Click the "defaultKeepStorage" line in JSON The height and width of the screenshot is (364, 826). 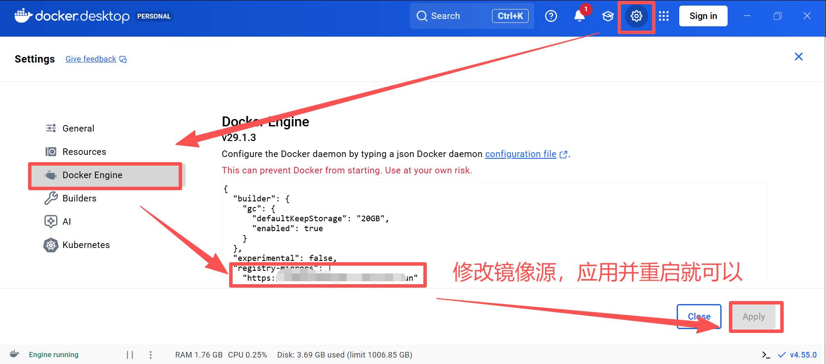pos(321,219)
